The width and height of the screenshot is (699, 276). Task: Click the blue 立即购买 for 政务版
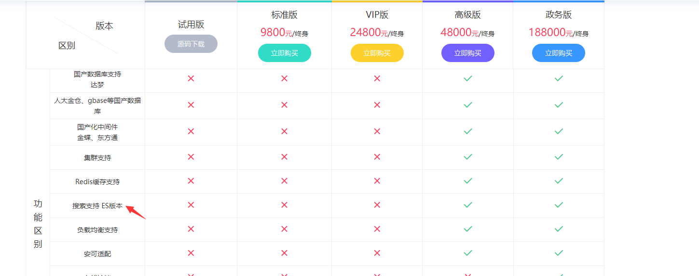[x=558, y=53]
